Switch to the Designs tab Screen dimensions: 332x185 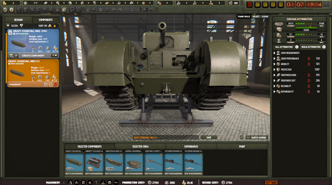pyautogui.click(x=18, y=20)
